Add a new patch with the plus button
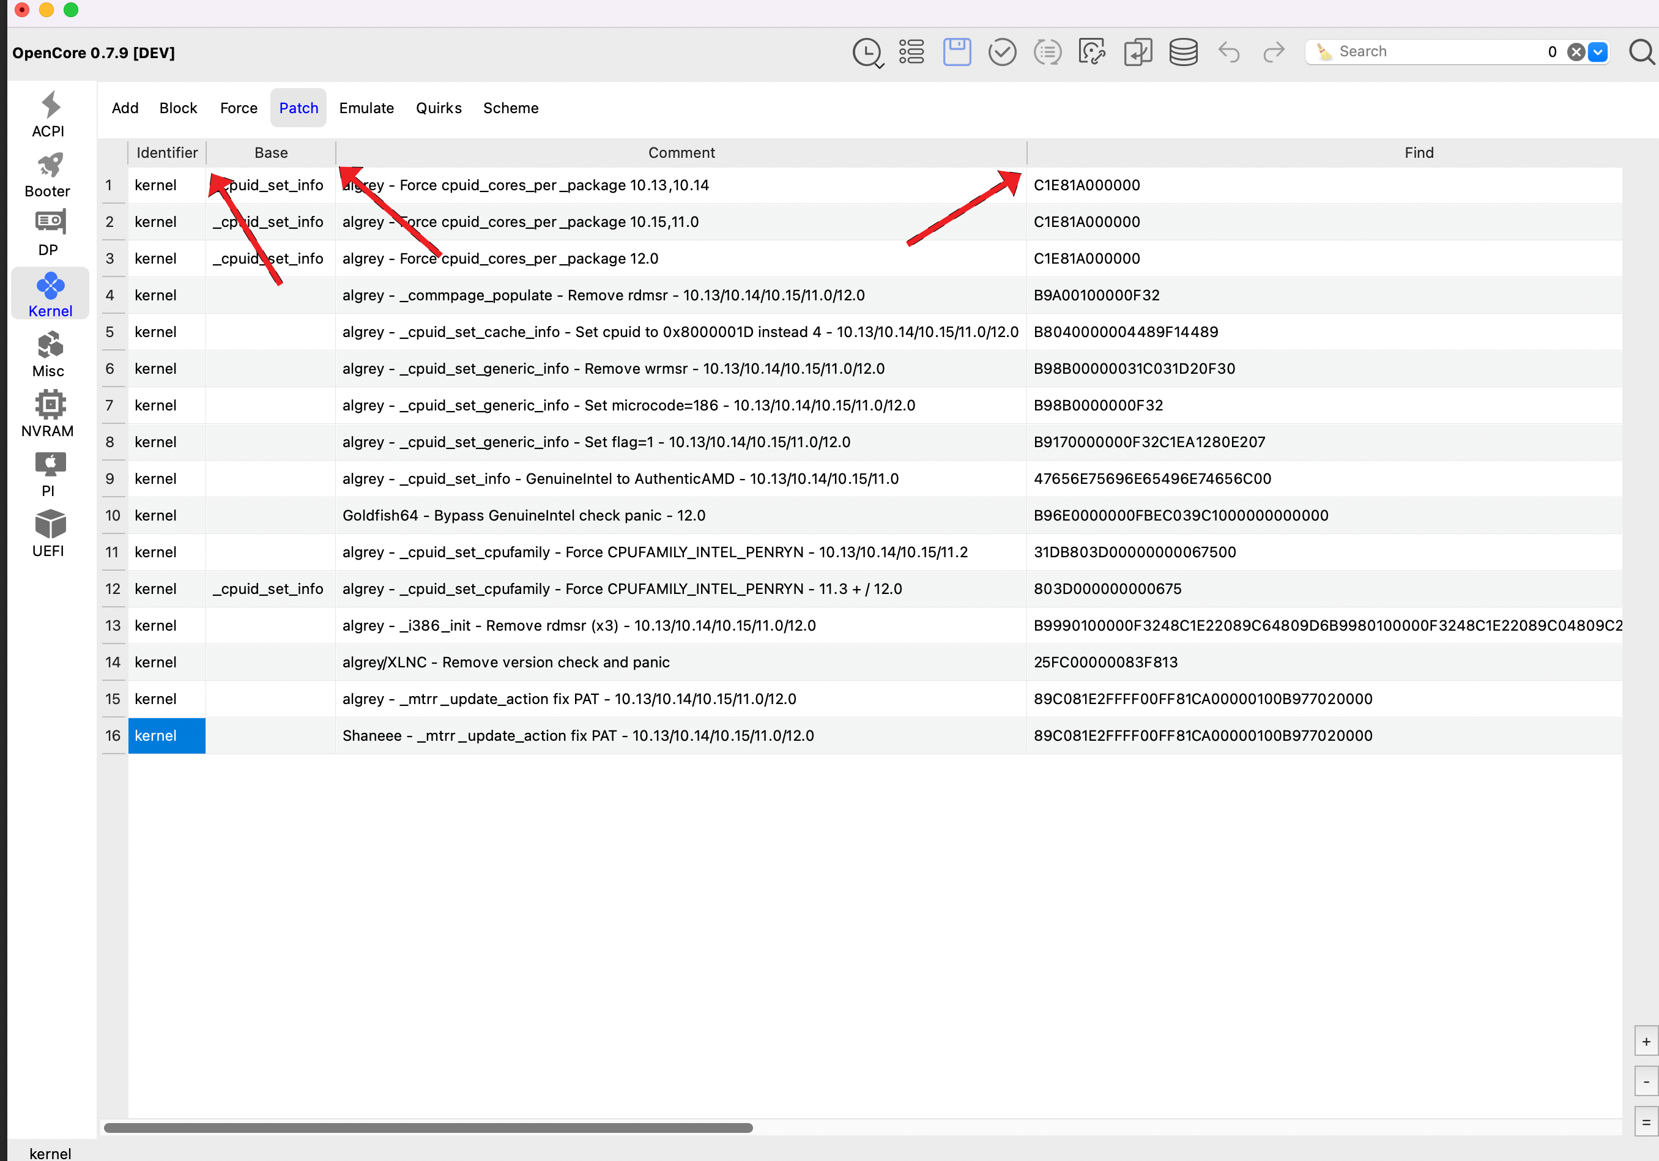Viewport: 1659px width, 1161px height. tap(1646, 1040)
